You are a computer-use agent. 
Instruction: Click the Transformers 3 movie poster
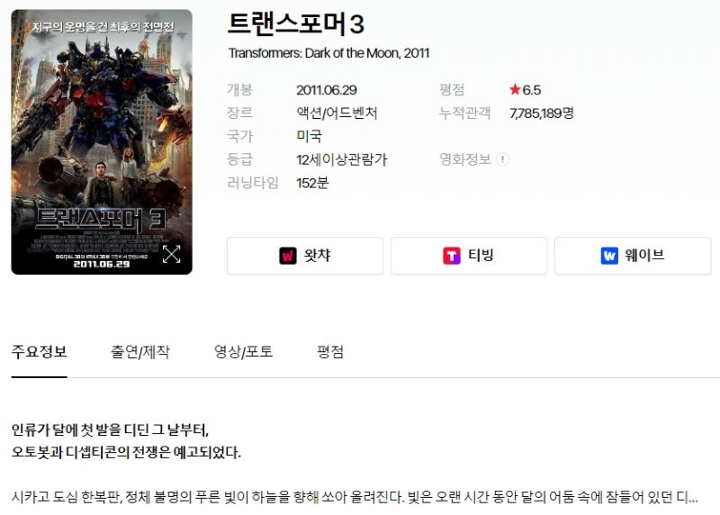pos(102,142)
